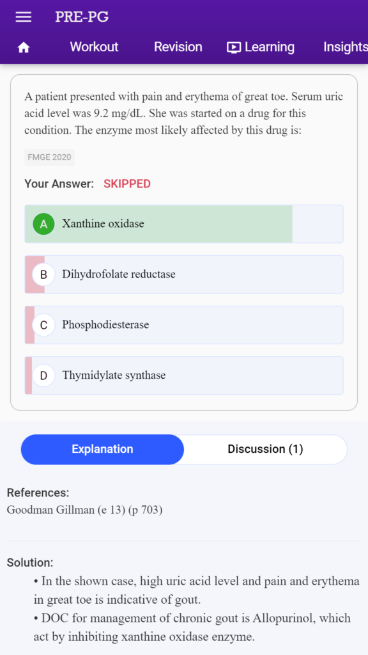Open the Revision menu item
368x655 pixels.
click(178, 47)
